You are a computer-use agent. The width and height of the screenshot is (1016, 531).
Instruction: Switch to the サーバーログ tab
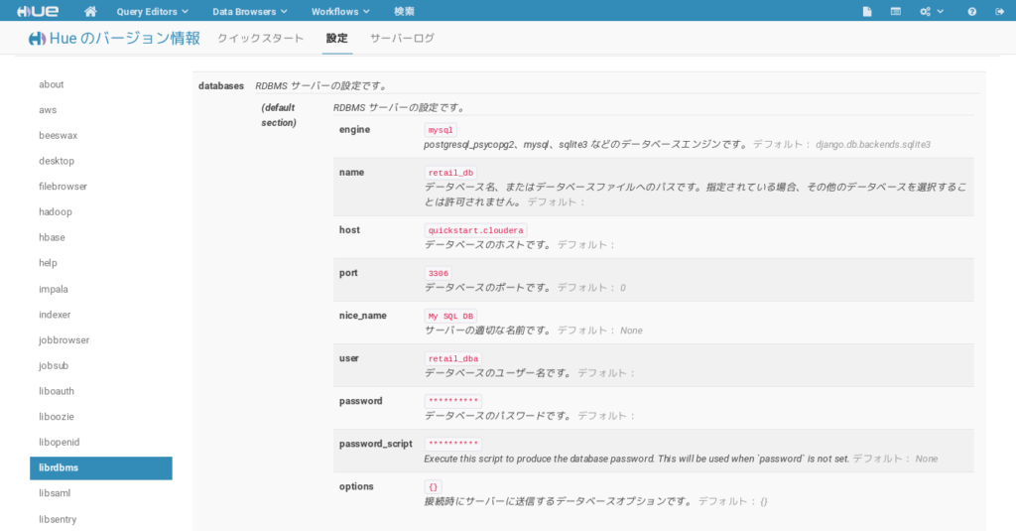tap(402, 39)
